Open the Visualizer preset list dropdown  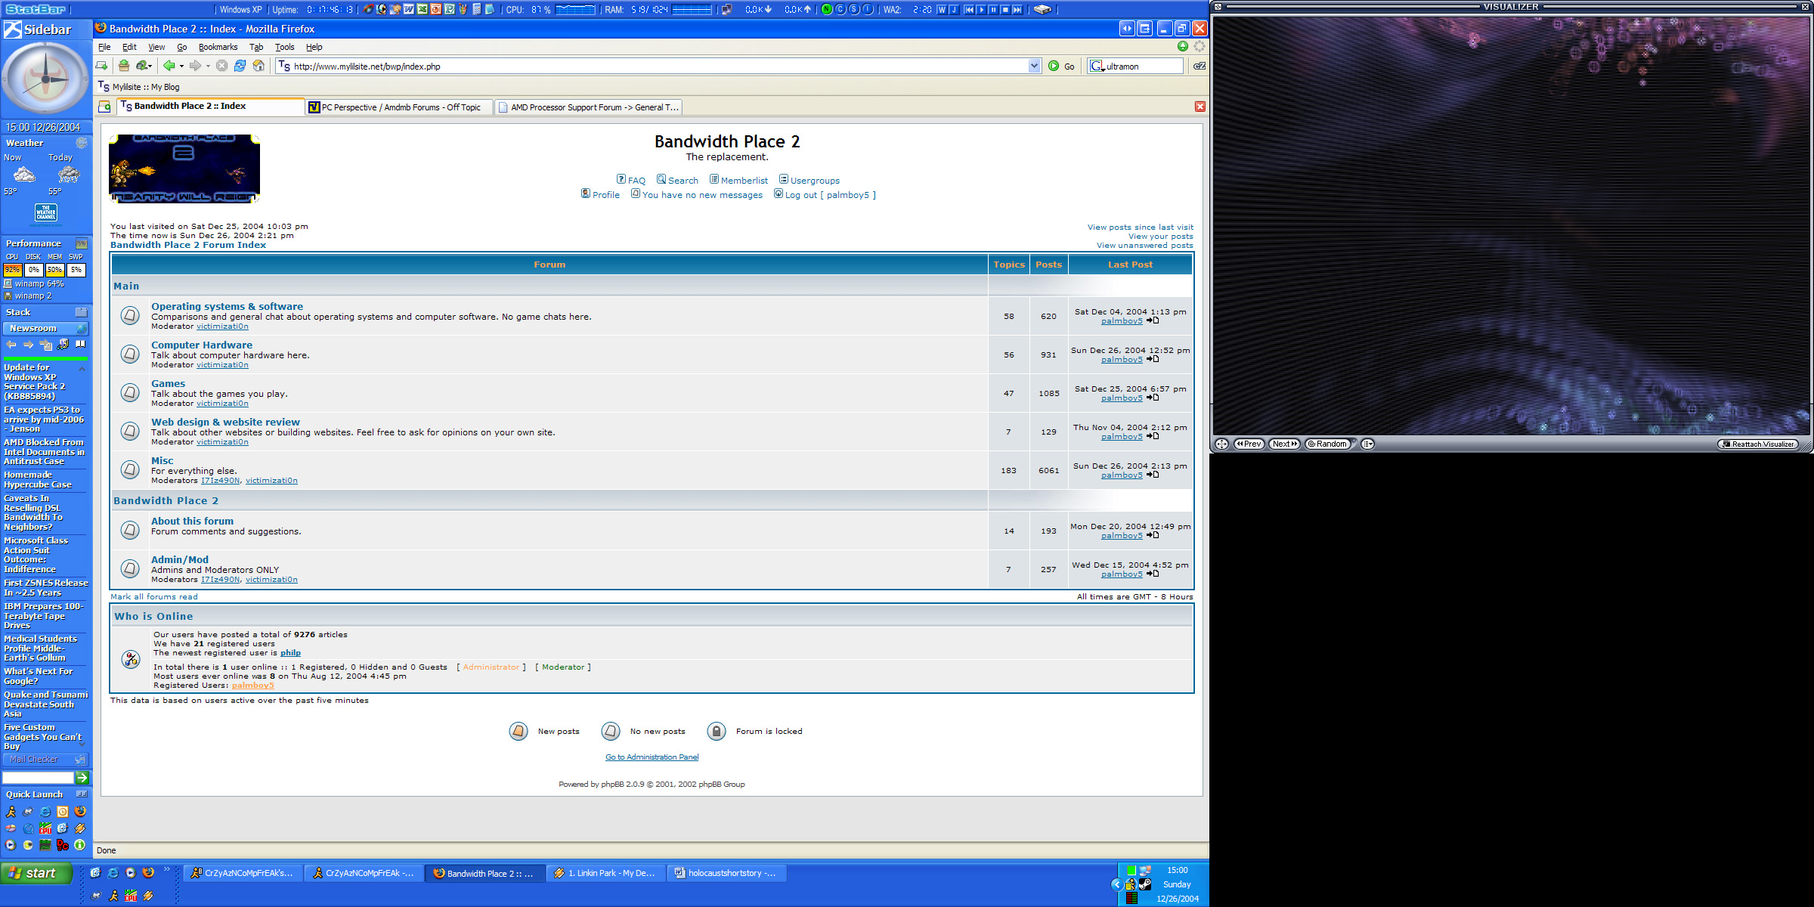click(x=1367, y=444)
